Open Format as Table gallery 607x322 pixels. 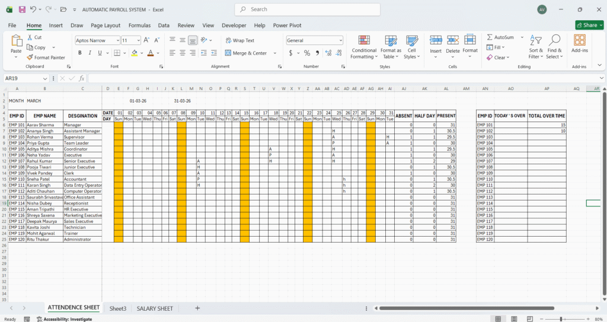coord(391,47)
